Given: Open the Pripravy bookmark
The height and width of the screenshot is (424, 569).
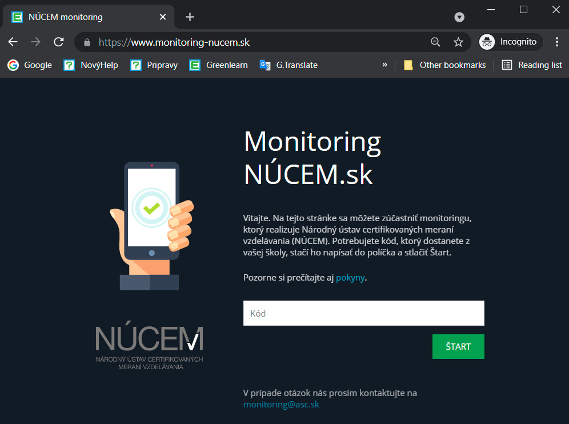Looking at the screenshot, I should pos(154,65).
